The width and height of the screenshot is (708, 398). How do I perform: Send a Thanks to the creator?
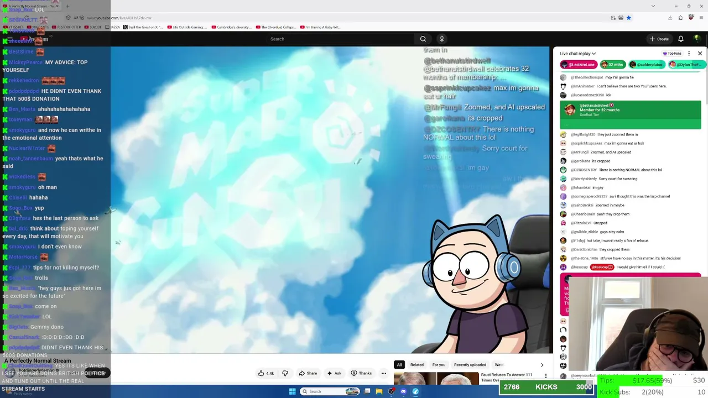tap(362, 373)
